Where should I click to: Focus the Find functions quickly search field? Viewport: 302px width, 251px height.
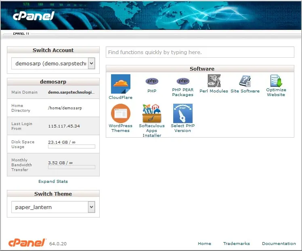200,52
